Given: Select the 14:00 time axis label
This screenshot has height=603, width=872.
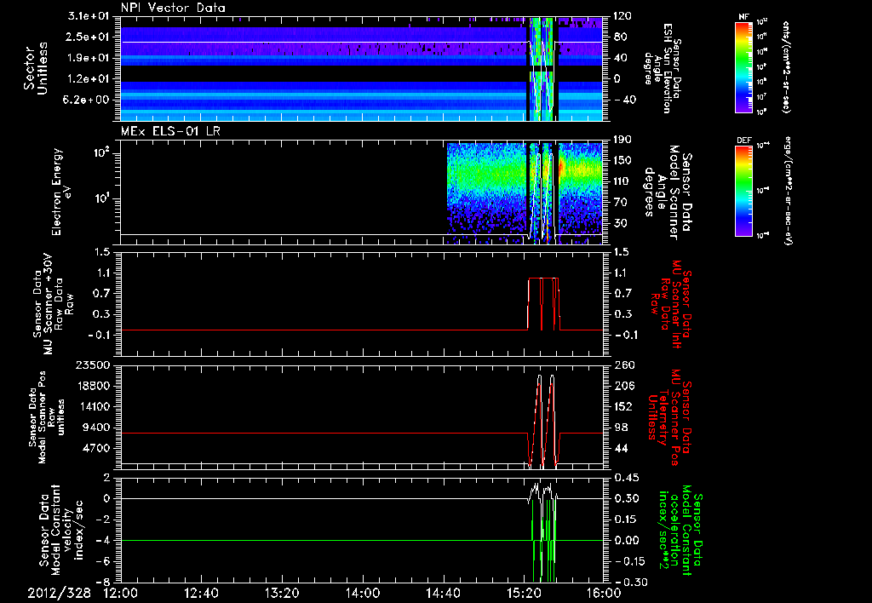Looking at the screenshot, I should 362,592.
